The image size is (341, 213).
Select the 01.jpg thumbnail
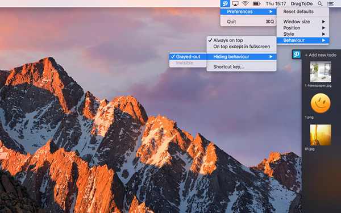(321, 135)
